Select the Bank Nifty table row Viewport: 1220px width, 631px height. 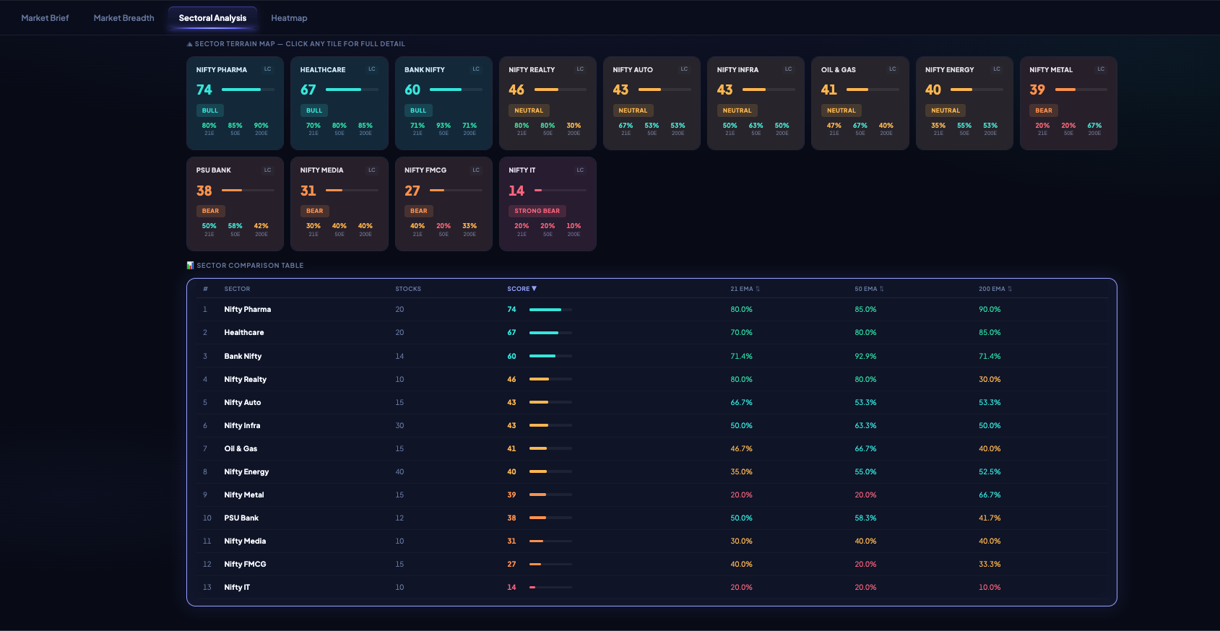[x=652, y=356]
